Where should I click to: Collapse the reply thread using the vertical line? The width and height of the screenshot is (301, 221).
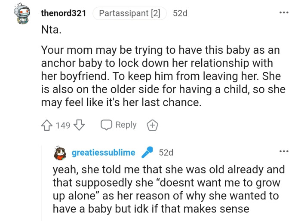[42, 185]
